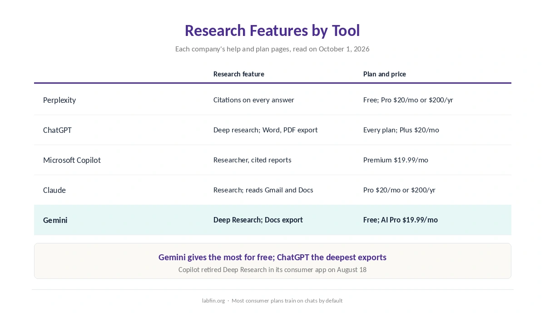Select the highlighted Gemini row name
This screenshot has width=545, height=313.
point(55,220)
